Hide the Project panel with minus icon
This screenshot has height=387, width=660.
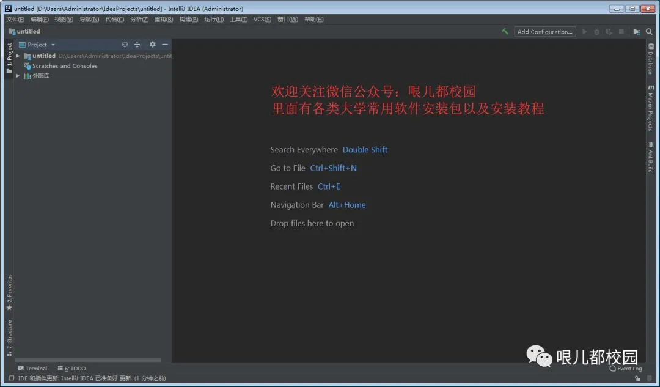point(165,44)
